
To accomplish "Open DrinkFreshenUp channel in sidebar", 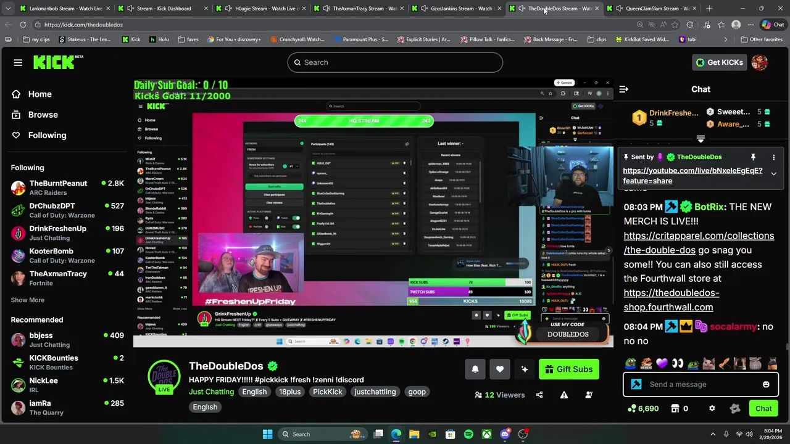I will click(67, 232).
